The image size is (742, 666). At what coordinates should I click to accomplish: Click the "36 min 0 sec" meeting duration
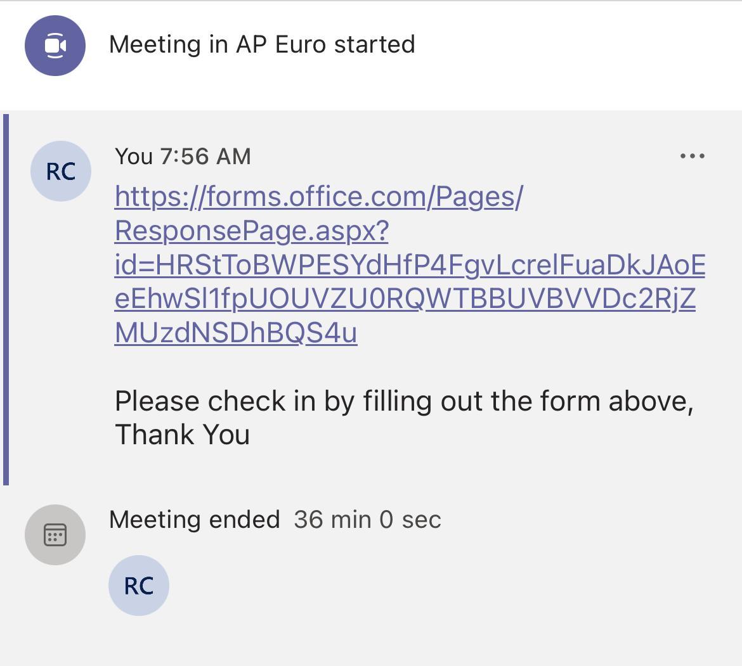coord(367,520)
